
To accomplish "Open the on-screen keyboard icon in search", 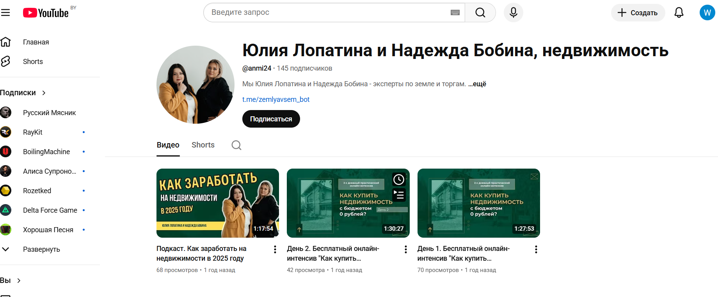I will pyautogui.click(x=455, y=12).
